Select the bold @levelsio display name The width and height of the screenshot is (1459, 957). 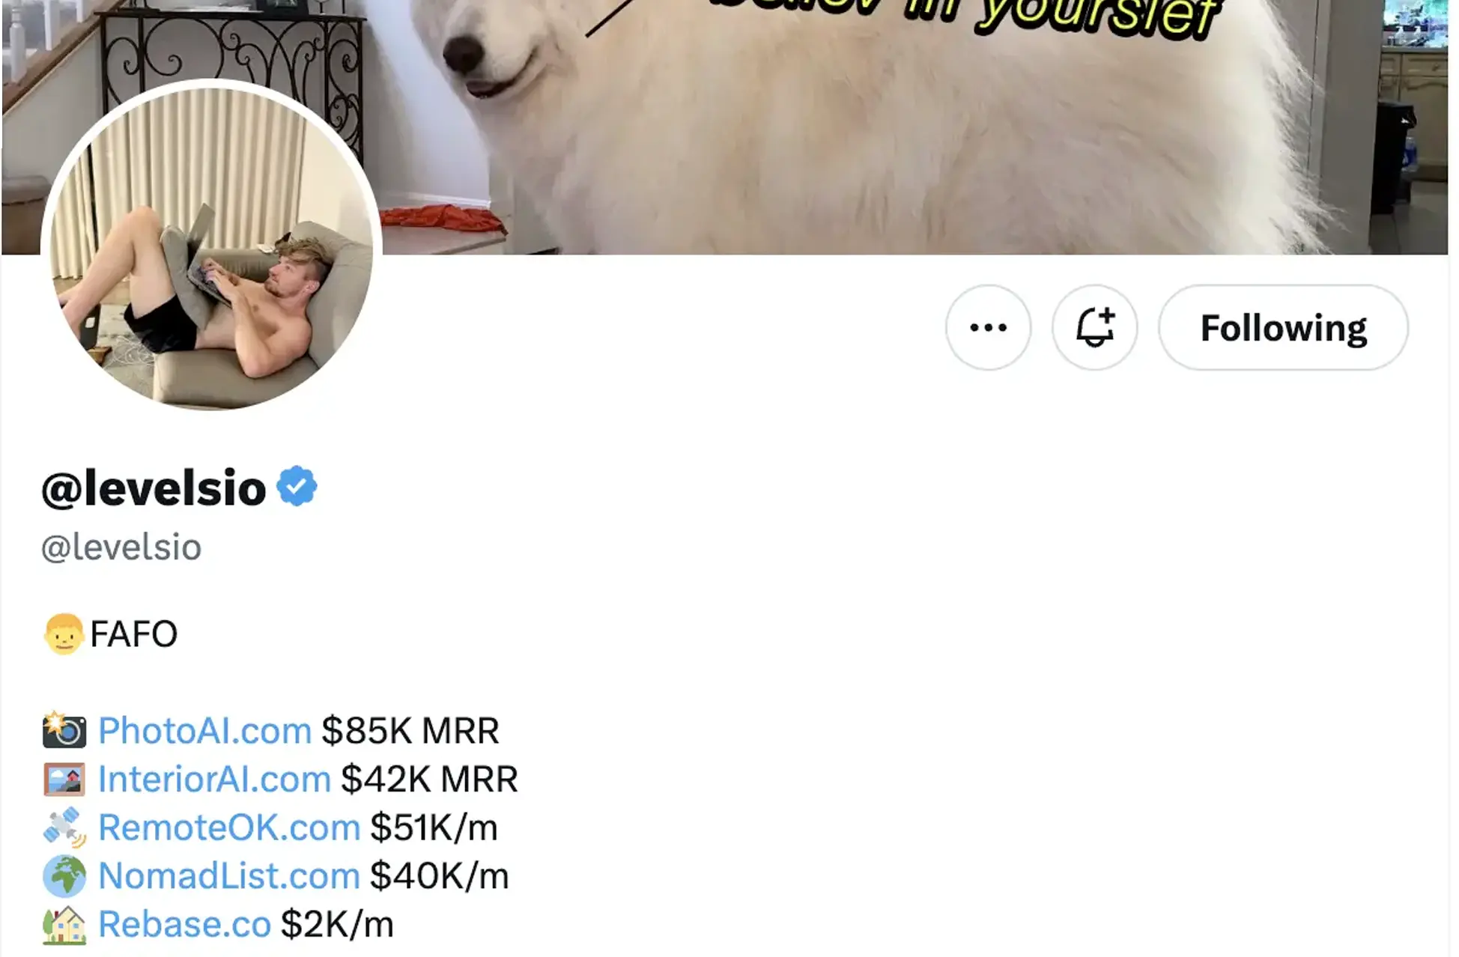click(154, 487)
